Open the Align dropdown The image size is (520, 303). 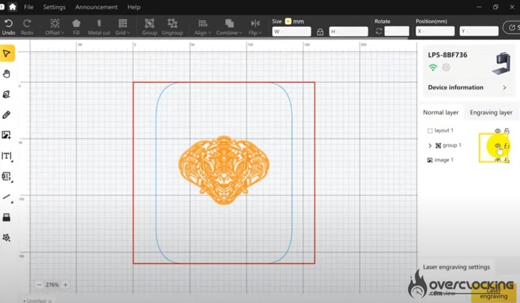click(203, 27)
